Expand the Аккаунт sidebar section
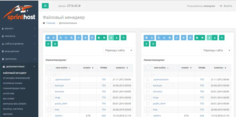Screen dimensions: 236x117 pos(19,28)
